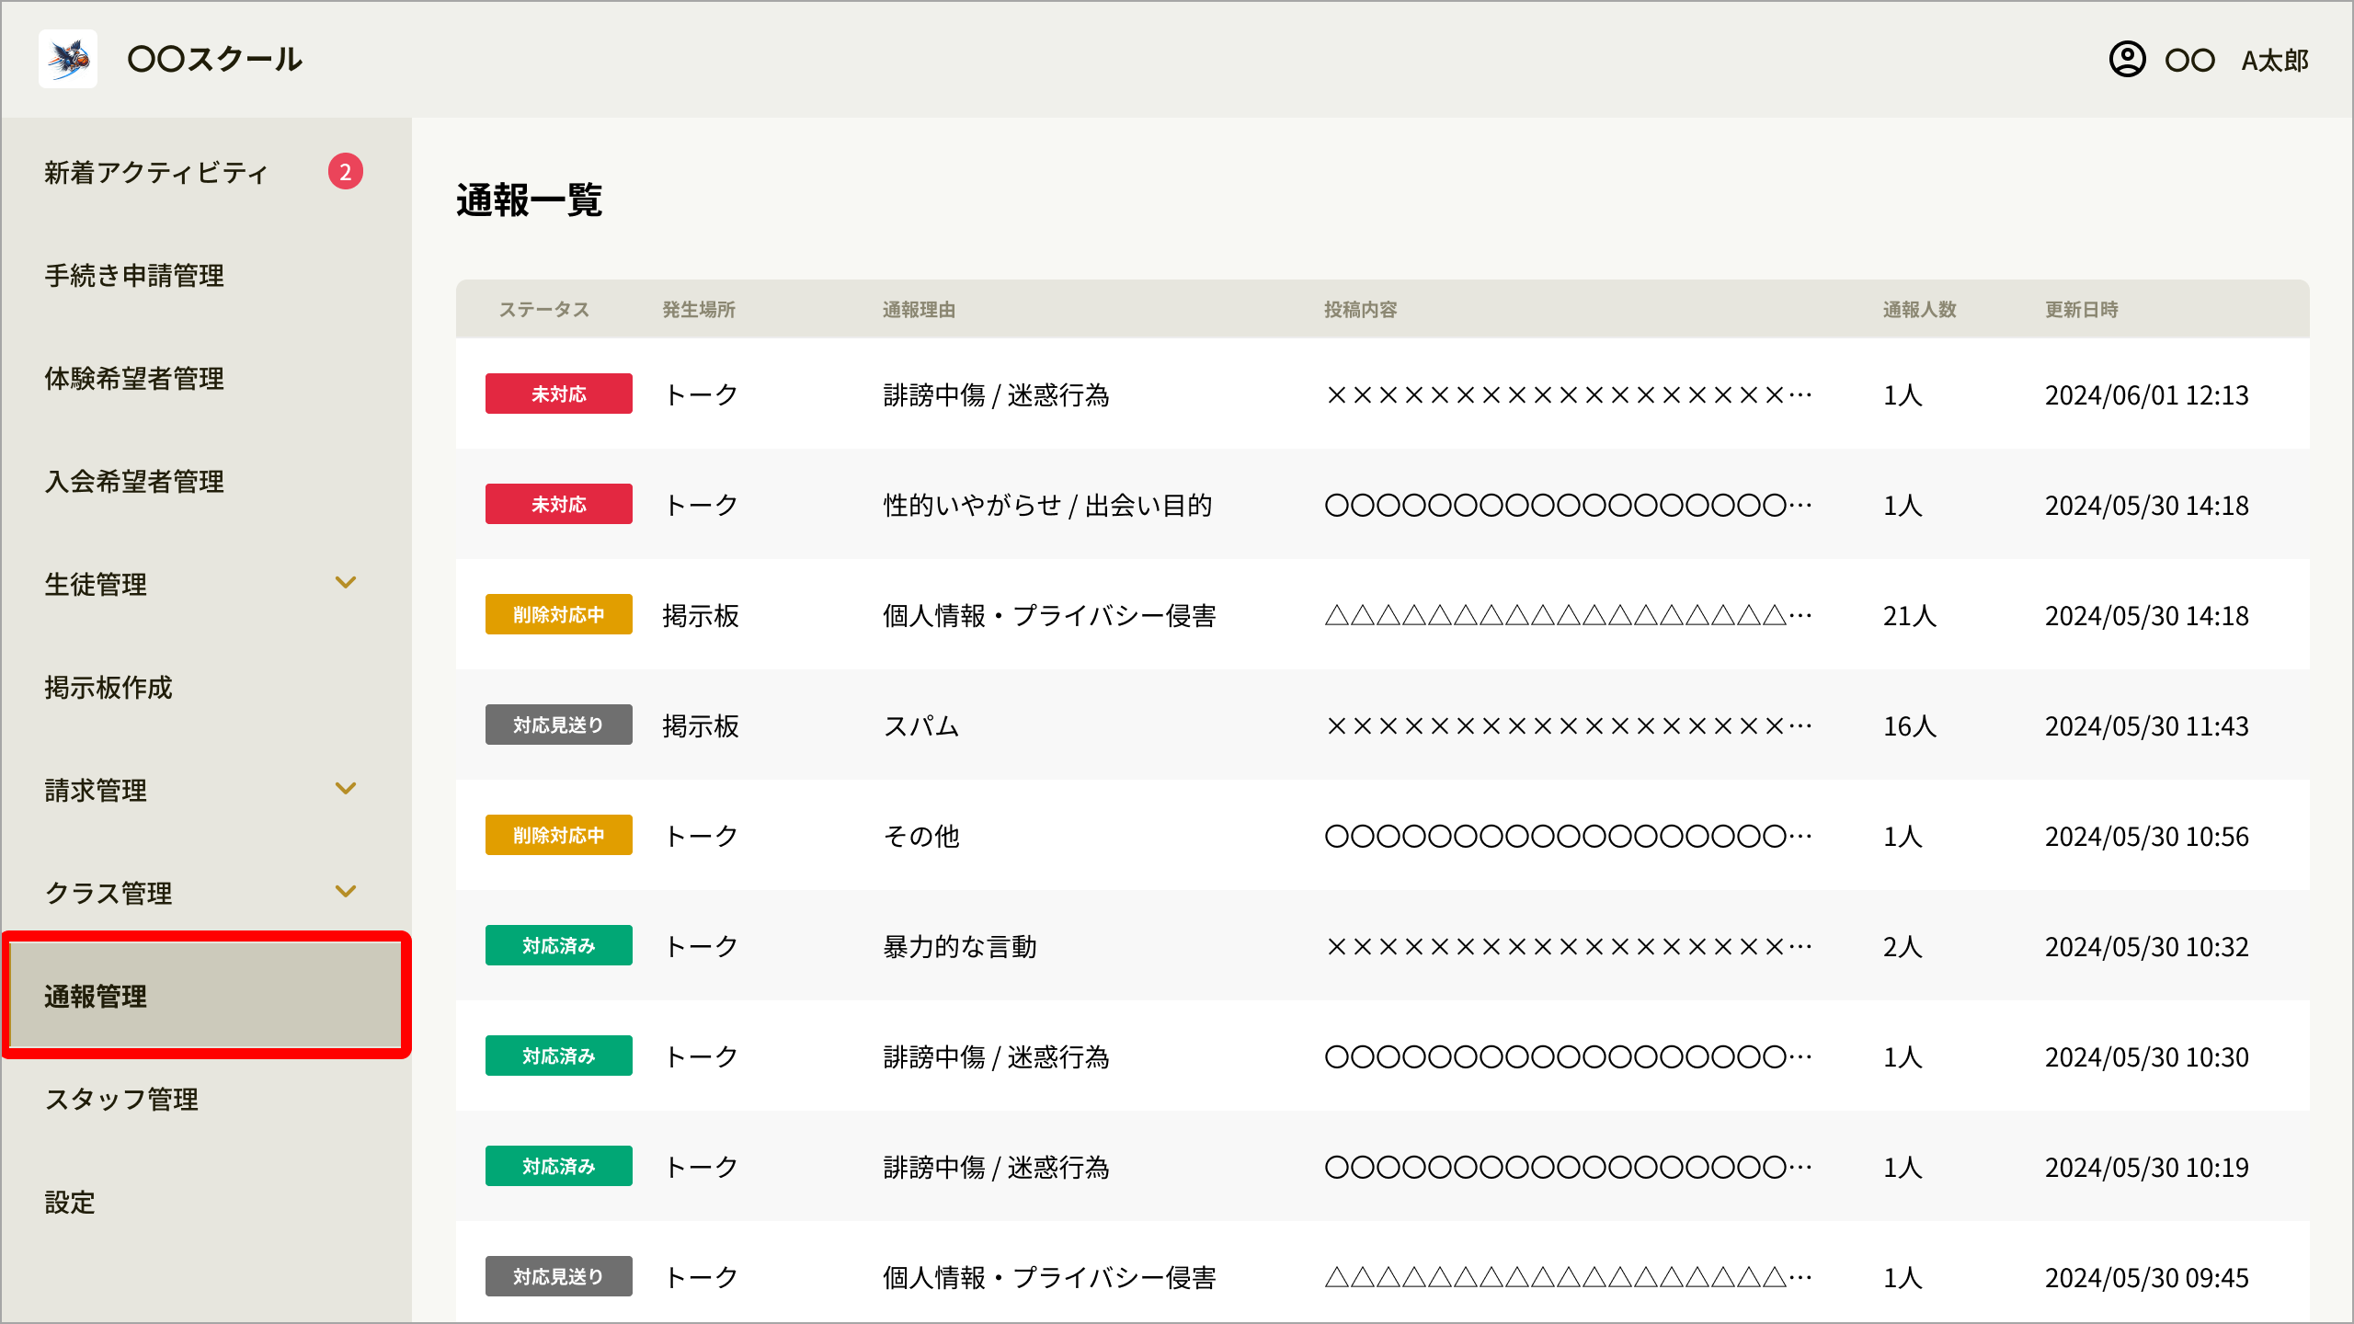2354x1324 pixels.
Task: Click the 16人 reporter count
Action: pos(1910,726)
